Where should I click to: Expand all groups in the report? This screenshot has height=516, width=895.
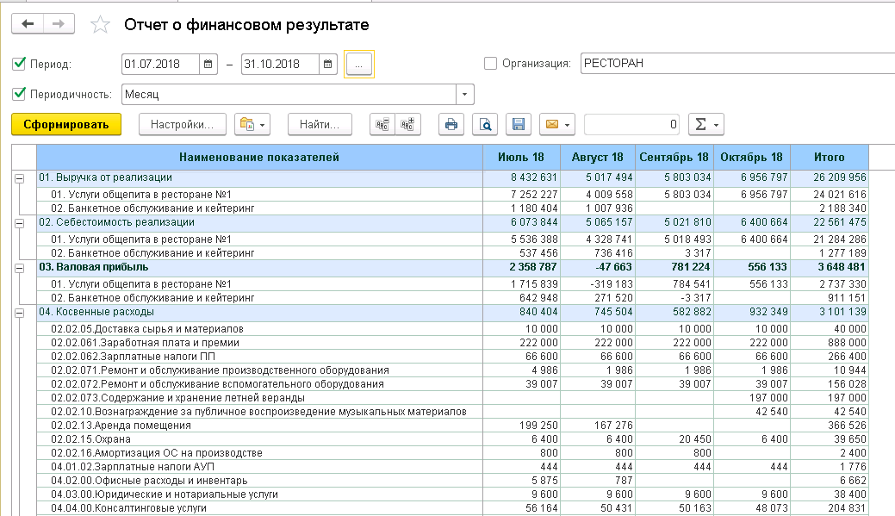[x=407, y=124]
